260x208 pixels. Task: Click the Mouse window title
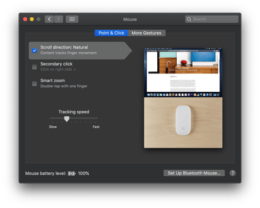(x=130, y=19)
